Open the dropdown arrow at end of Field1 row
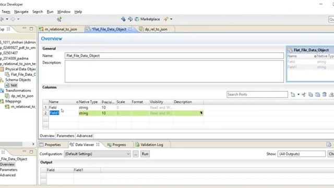Viewport: 334px width, 188px height. click(201, 113)
